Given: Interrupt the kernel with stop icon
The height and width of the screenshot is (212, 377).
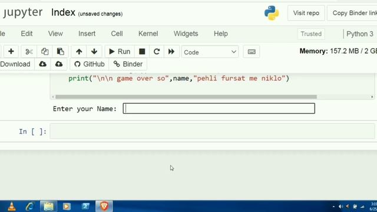Looking at the screenshot, I should click(x=142, y=51).
